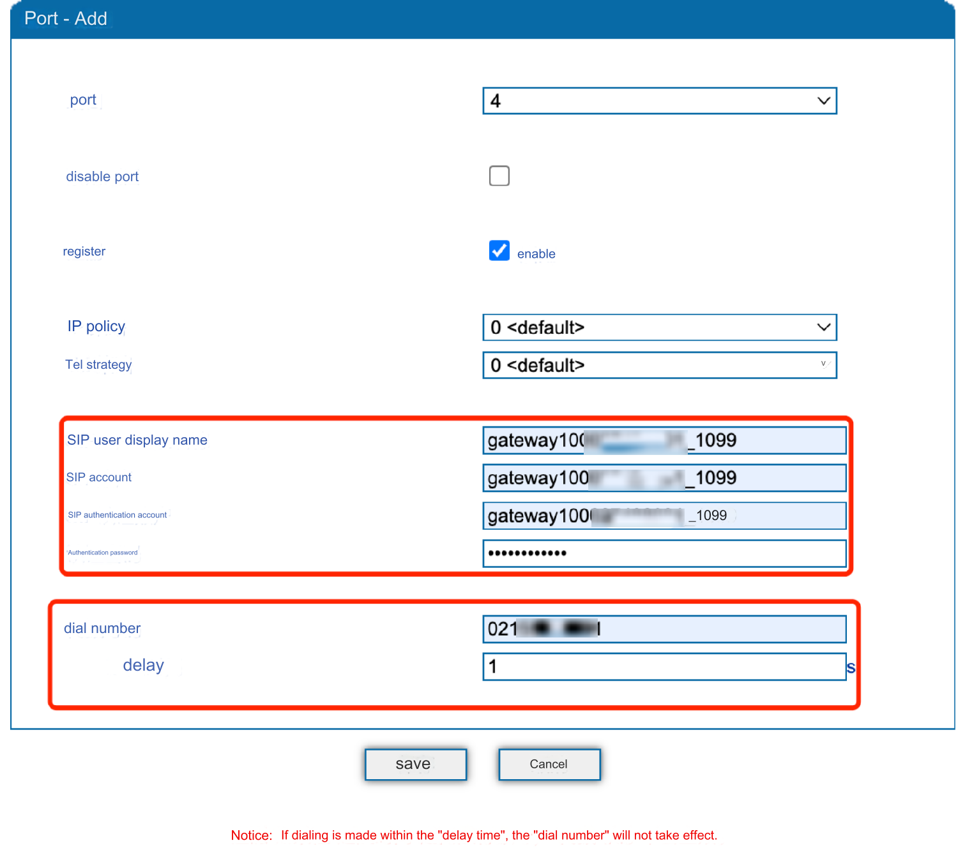The height and width of the screenshot is (850, 958).
Task: Click the SIP authentication account field
Action: click(664, 515)
